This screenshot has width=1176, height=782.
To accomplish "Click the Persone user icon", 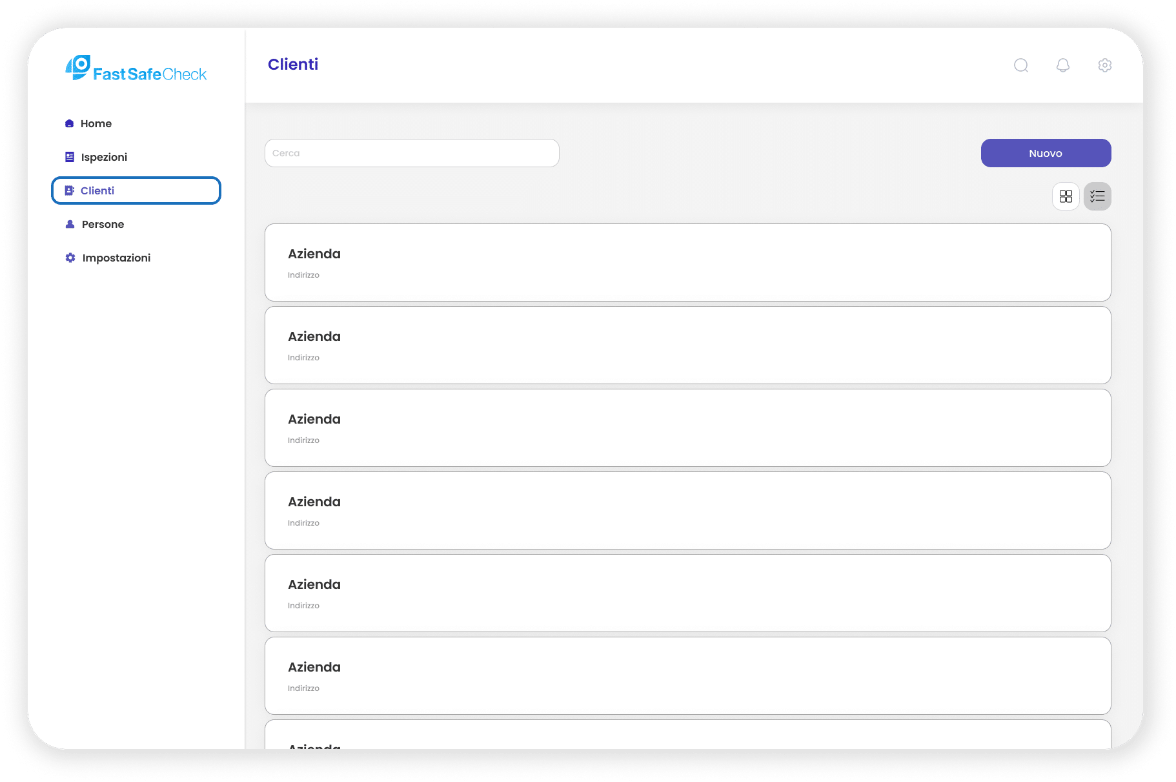I will pyautogui.click(x=70, y=224).
